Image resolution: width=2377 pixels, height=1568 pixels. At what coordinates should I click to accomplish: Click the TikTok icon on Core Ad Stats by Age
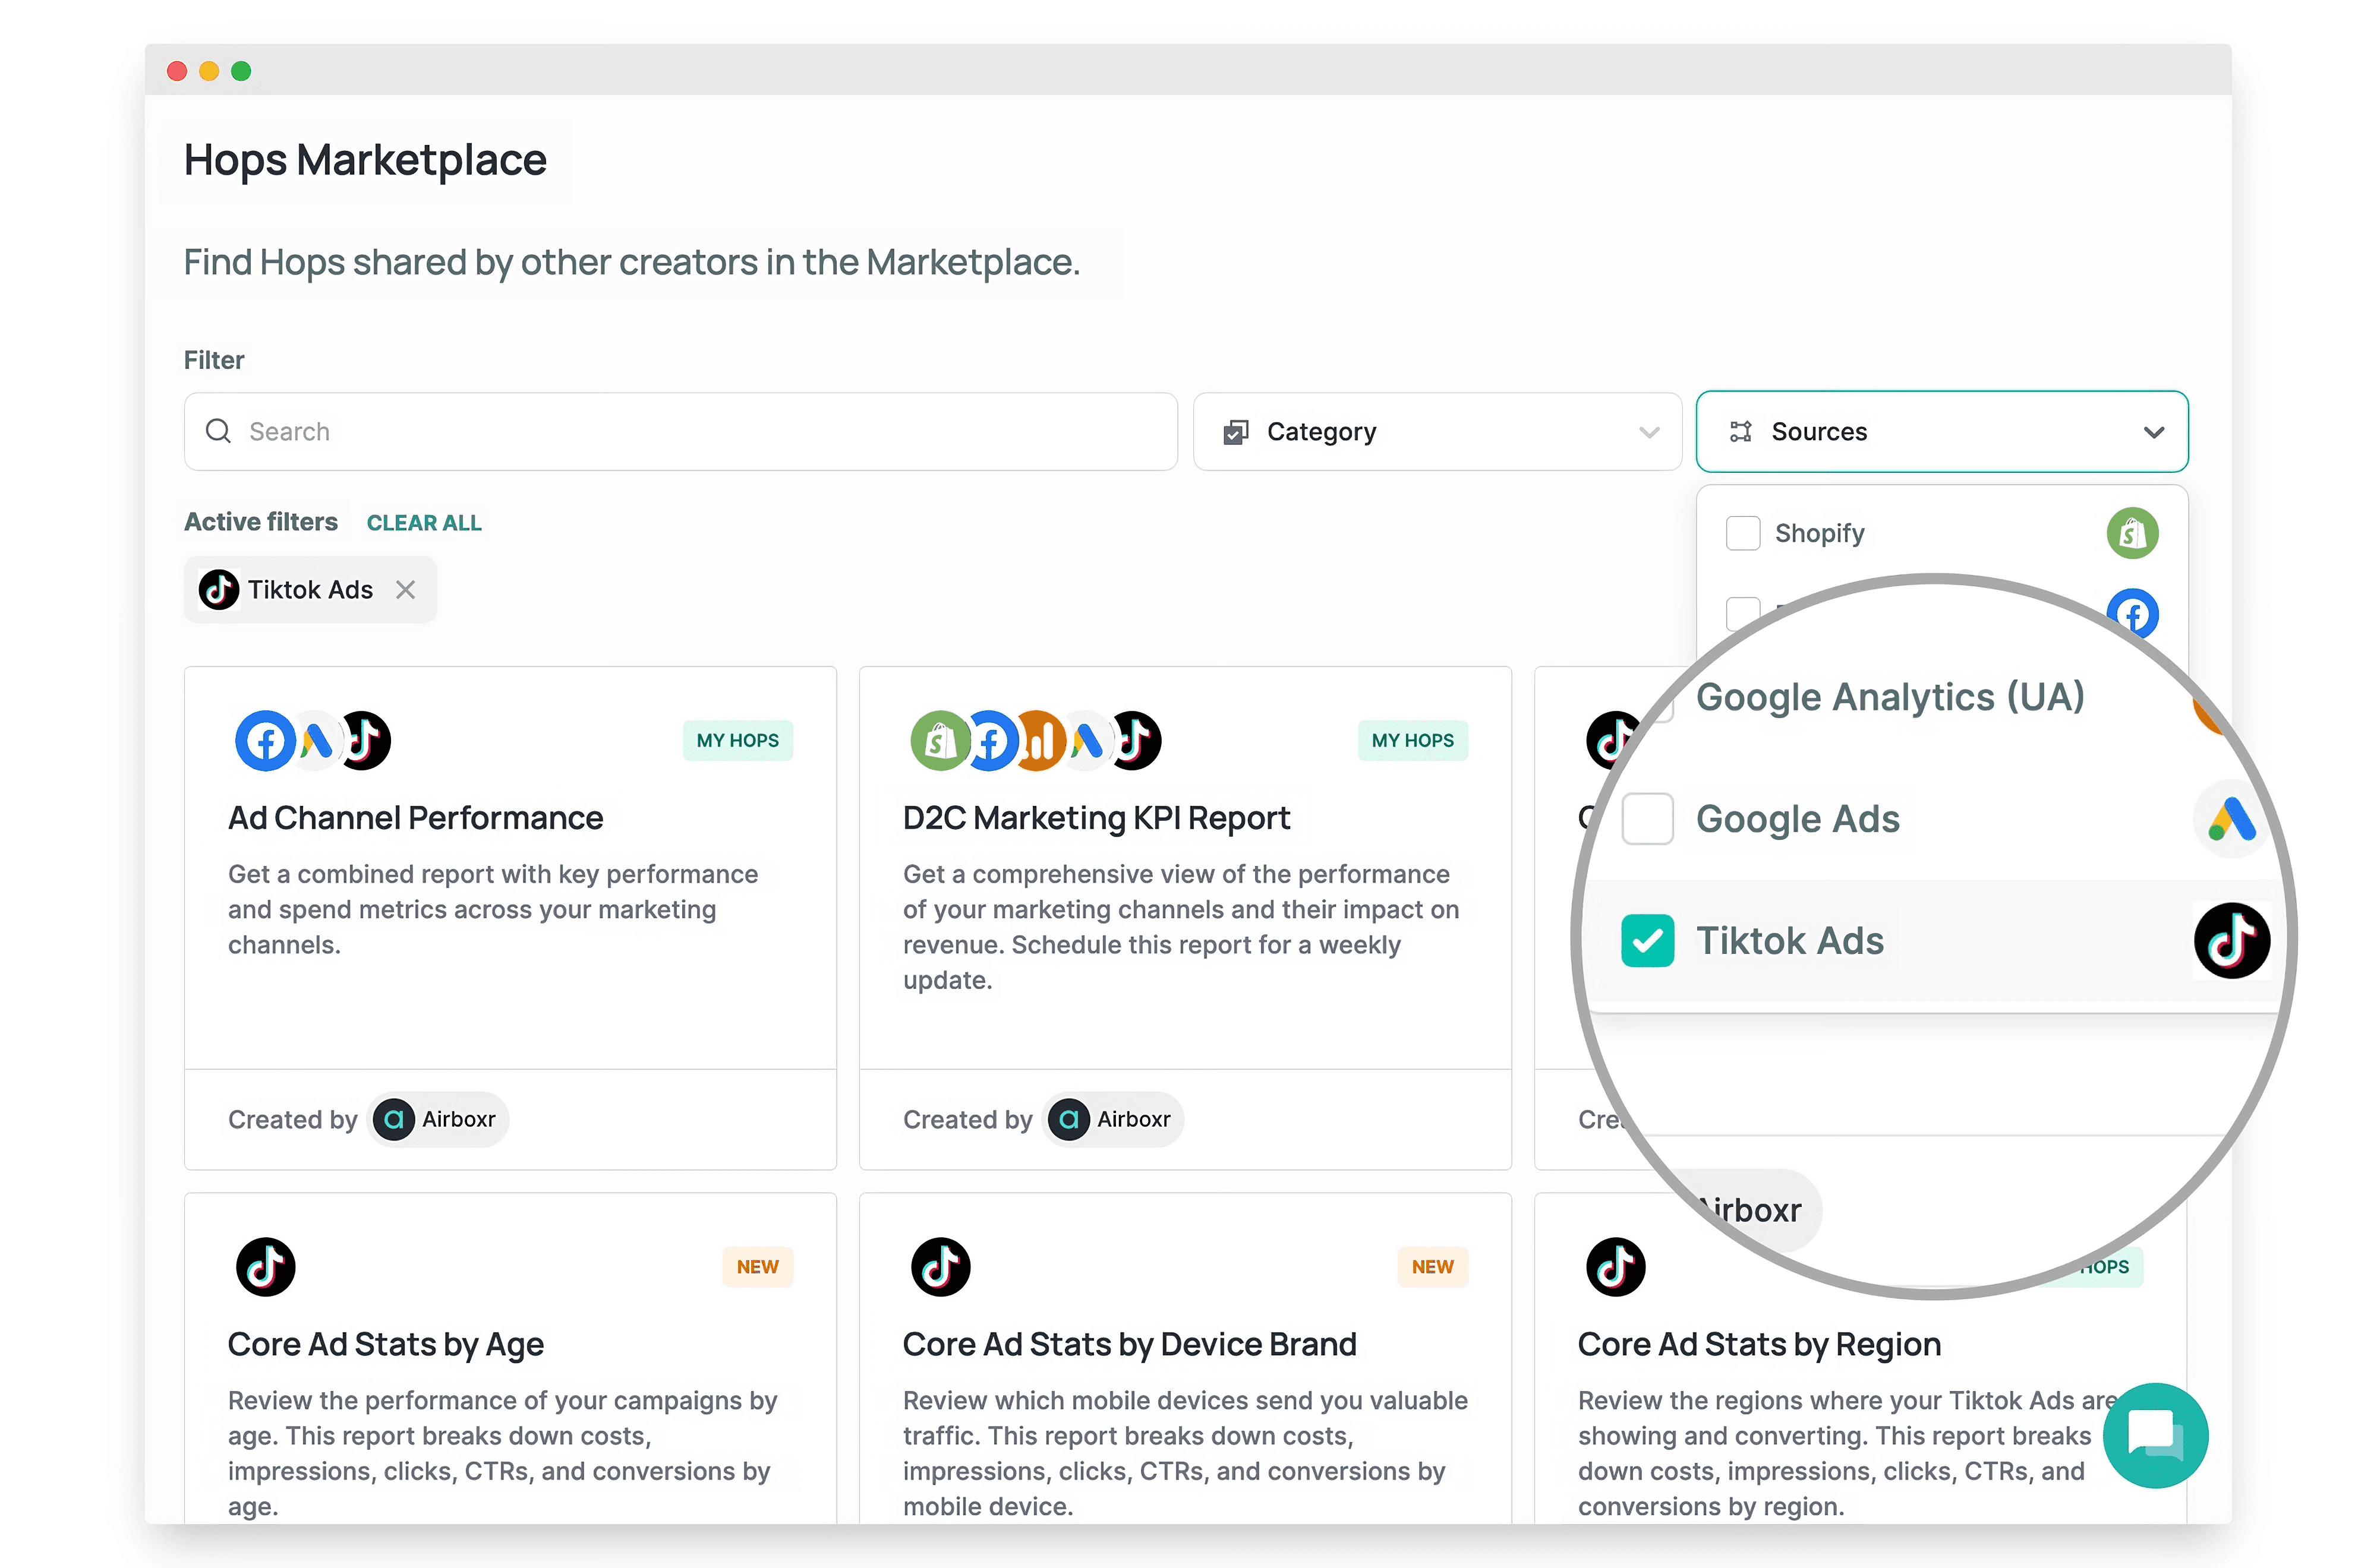(x=265, y=1266)
